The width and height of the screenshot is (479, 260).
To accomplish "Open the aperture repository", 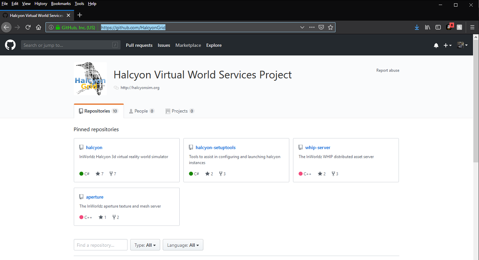I will pos(95,197).
